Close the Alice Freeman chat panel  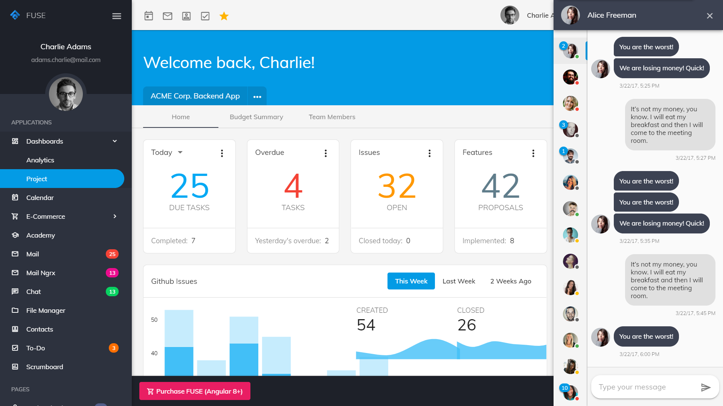pyautogui.click(x=710, y=16)
